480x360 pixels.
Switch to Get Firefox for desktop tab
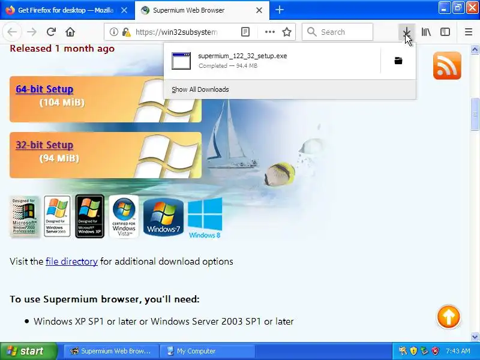[x=67, y=10]
